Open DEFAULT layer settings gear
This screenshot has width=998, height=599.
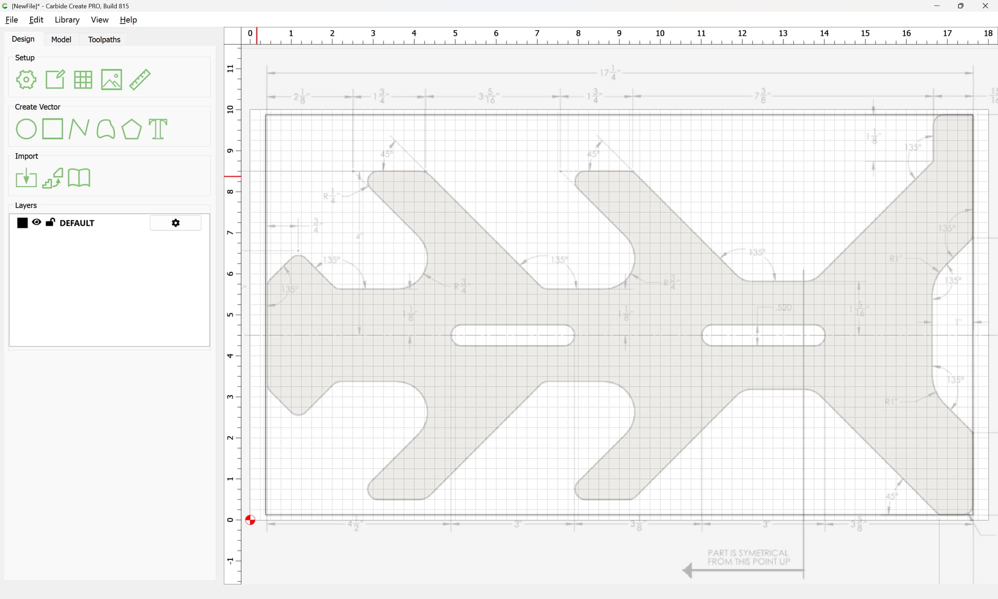(176, 223)
